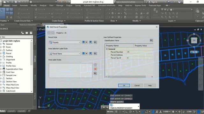Click the quick access Undo icon
The width and height of the screenshot is (204, 114).
point(19,2)
